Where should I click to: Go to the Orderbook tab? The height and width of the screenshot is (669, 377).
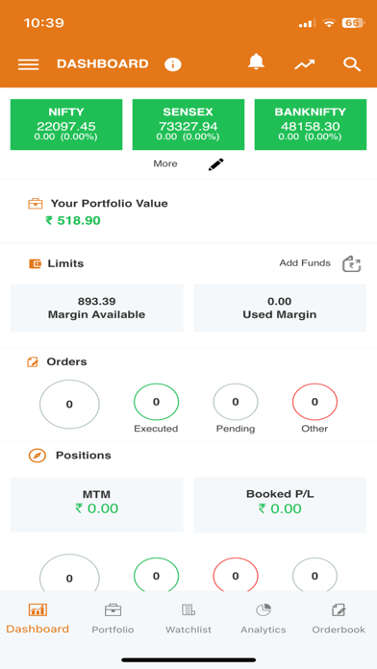339,619
